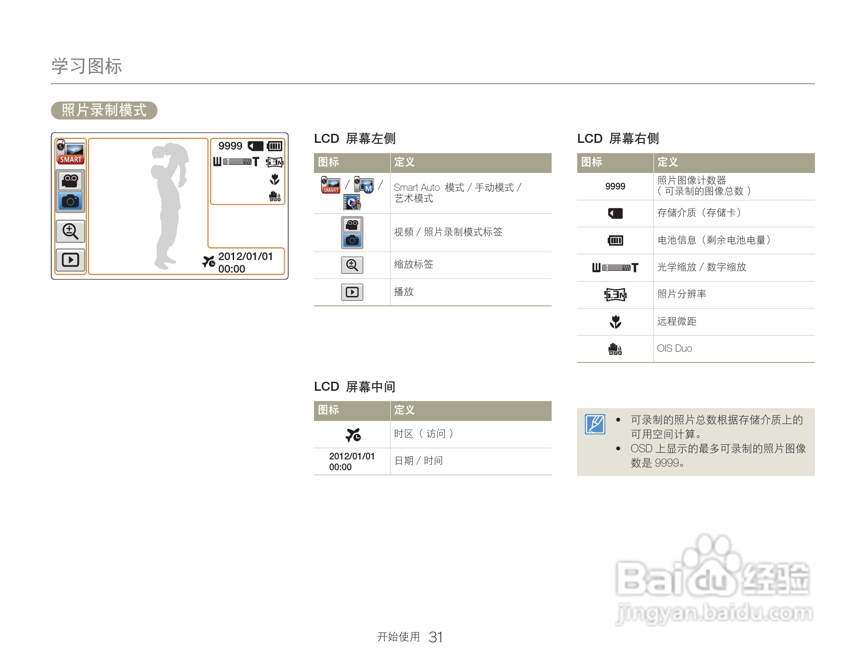
Task: Click the battery indicator on LCD preview
Action: 274,146
